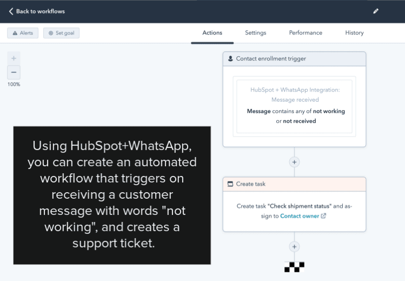Open the WhatsApp message received trigger criteria
Viewport: 405px width, 281px height.
point(295,106)
